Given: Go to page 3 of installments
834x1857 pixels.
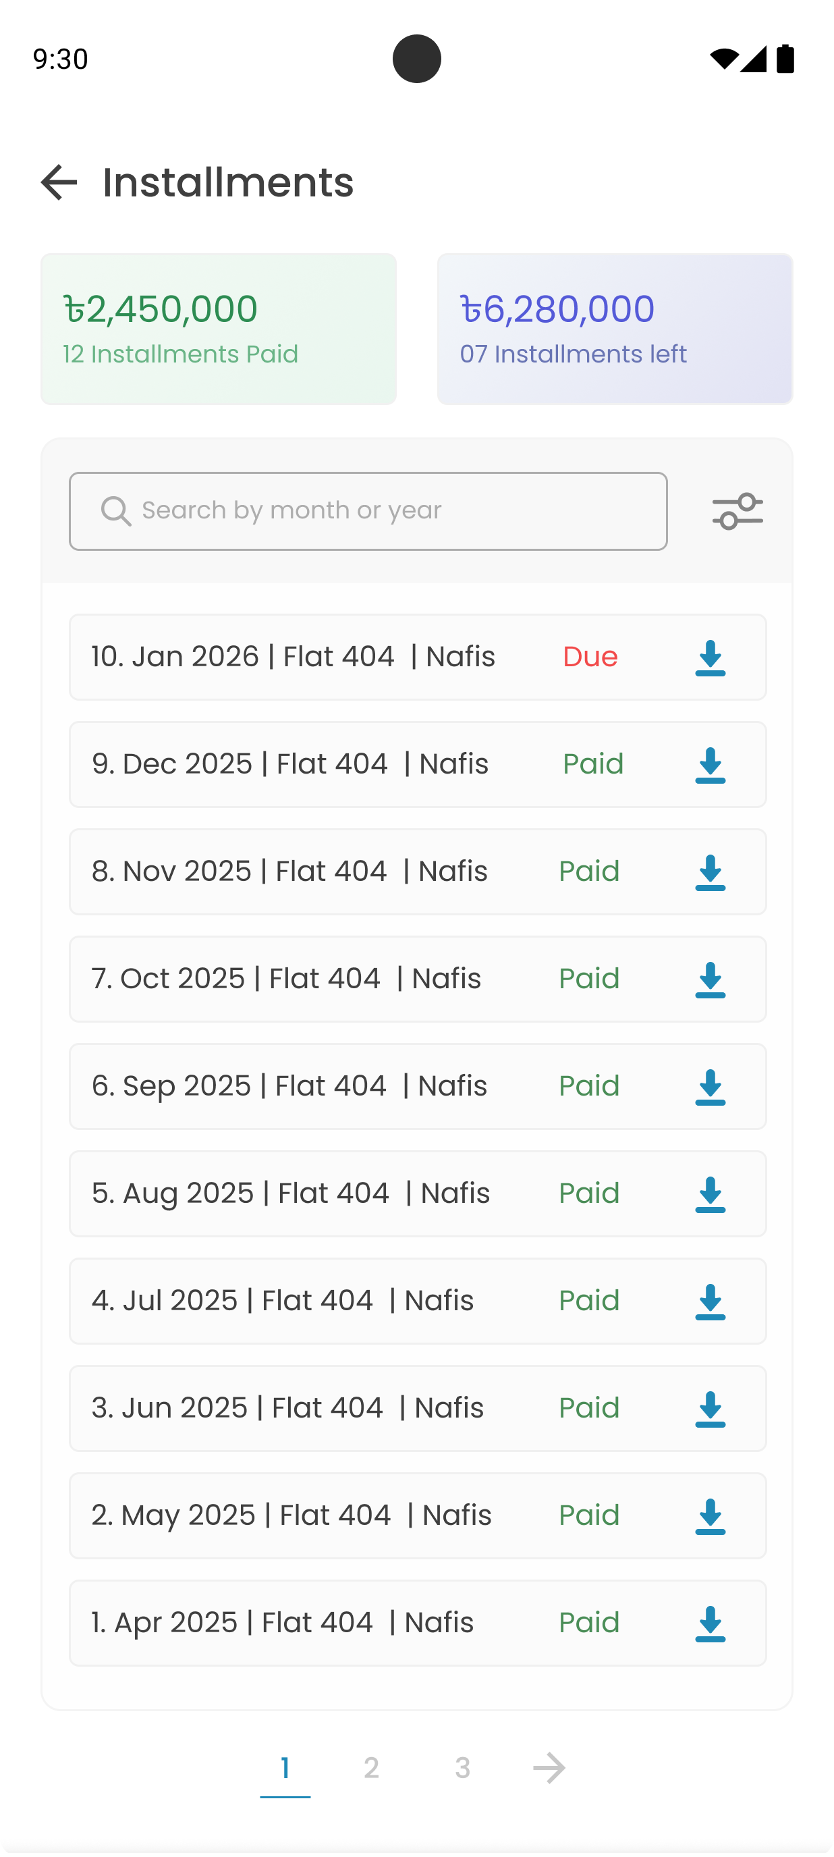Looking at the screenshot, I should point(463,1768).
